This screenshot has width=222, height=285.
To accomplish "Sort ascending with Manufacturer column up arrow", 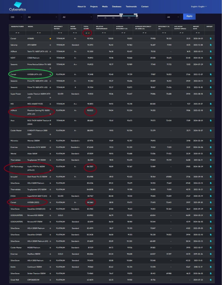I will click(x=16, y=33).
